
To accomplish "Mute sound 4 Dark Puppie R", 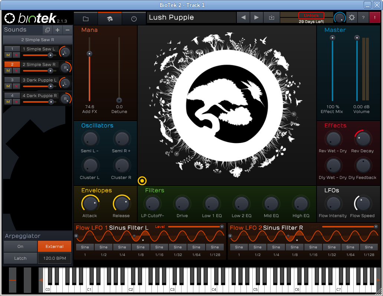I will (x=8, y=102).
